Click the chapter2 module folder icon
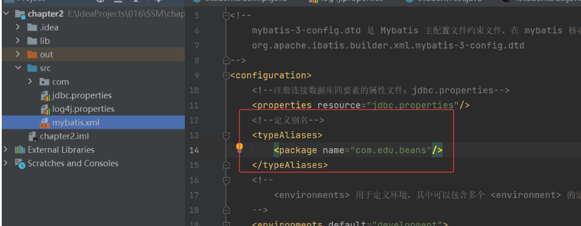Image resolution: width=581 pixels, height=226 pixels. 20,15
